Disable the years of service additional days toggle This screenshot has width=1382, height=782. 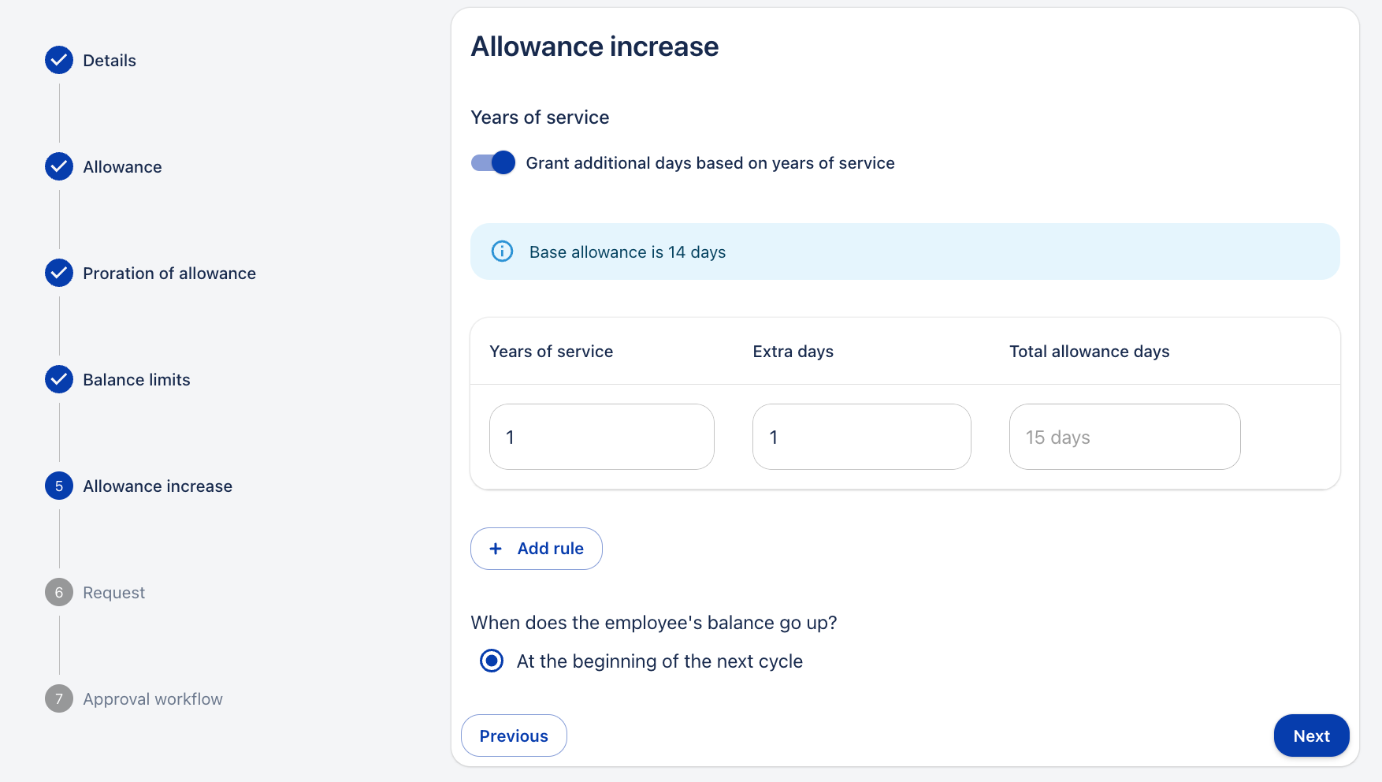point(493,162)
